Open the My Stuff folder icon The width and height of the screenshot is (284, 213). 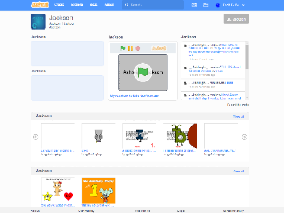click(x=205, y=5)
